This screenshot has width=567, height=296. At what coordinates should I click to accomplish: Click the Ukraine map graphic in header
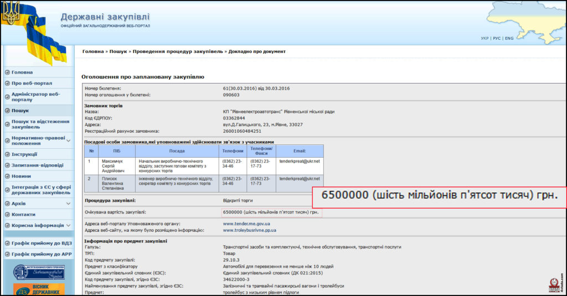[x=526, y=20]
